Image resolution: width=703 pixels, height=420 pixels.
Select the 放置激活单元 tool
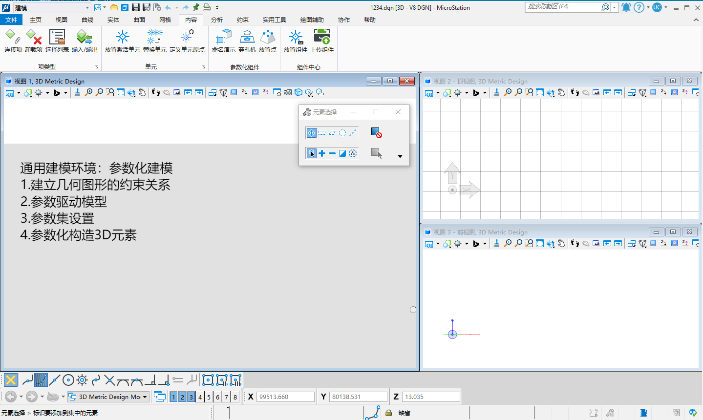(122, 41)
